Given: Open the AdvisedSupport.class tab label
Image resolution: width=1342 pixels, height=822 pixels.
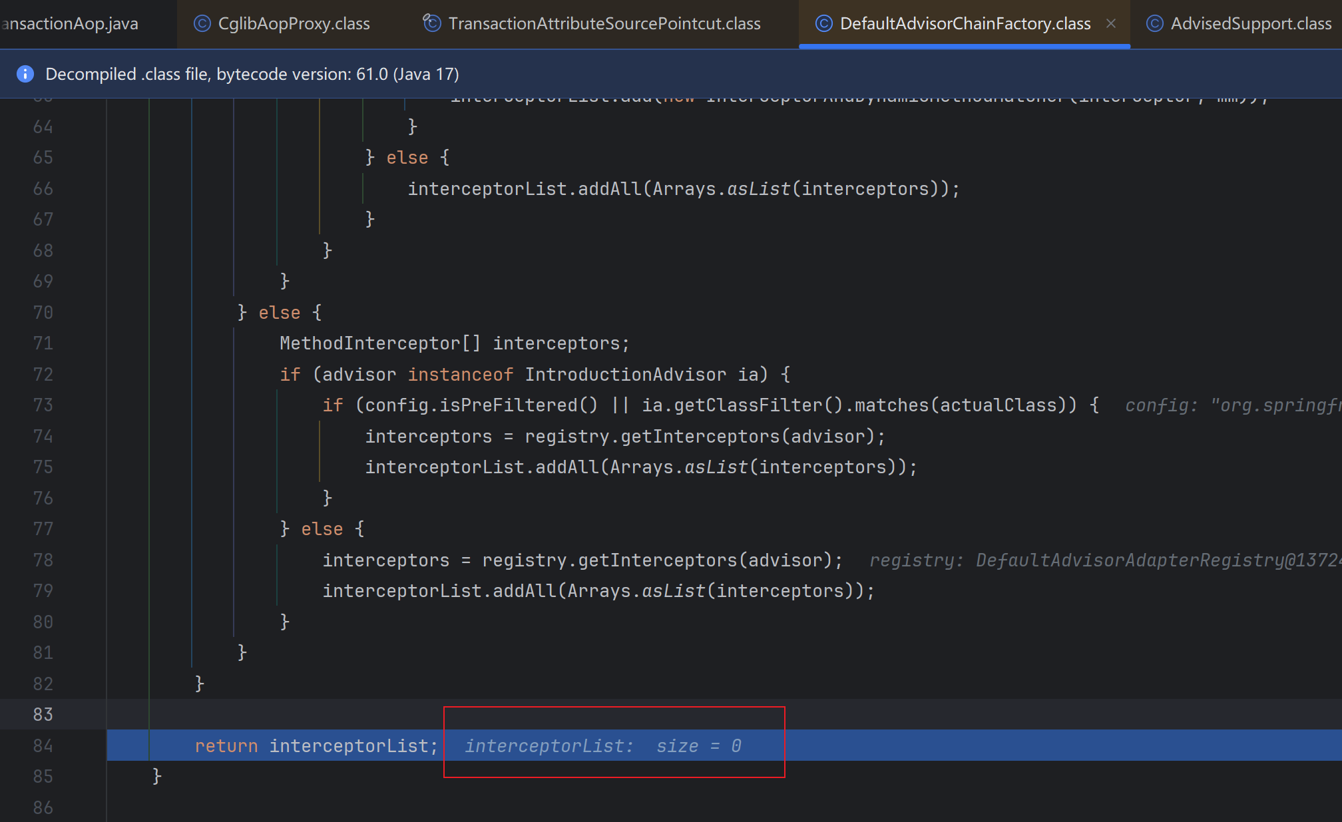Looking at the screenshot, I should pyautogui.click(x=1251, y=24).
